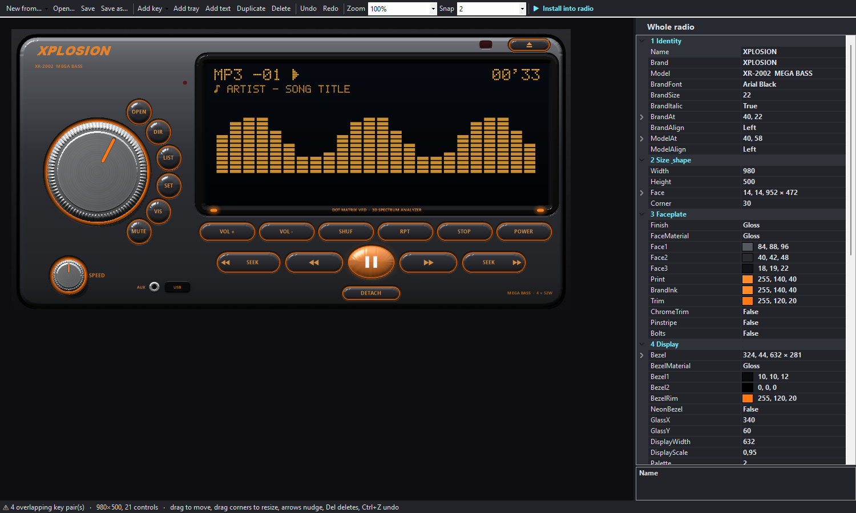Click the BezelRim orange color swatch
Viewport: 856px width, 513px height.
748,398
